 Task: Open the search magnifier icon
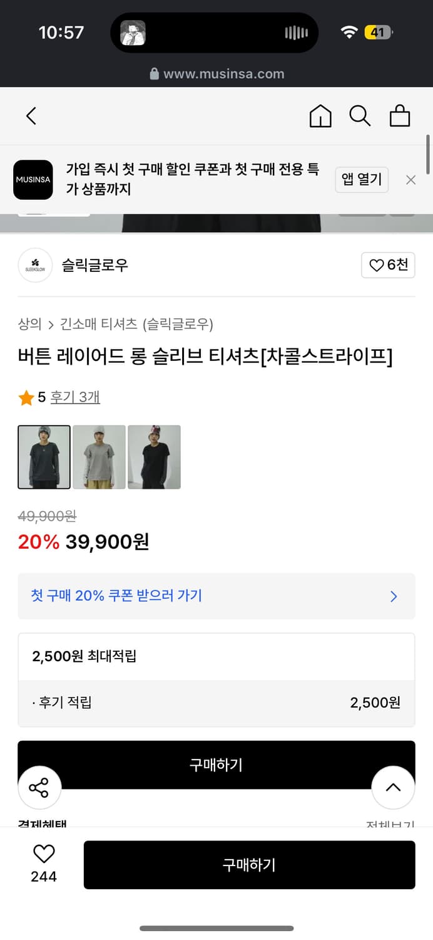tap(360, 116)
